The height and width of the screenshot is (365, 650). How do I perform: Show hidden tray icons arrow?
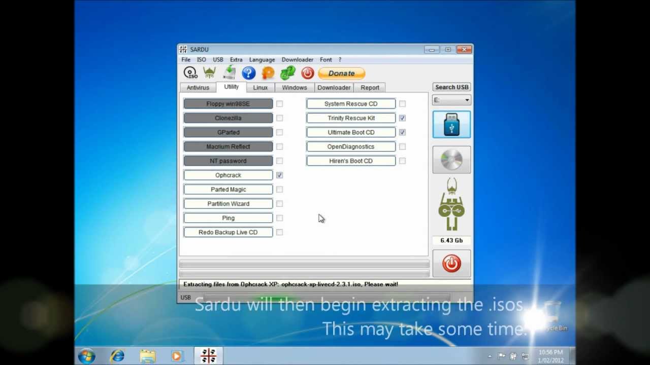[x=490, y=356]
